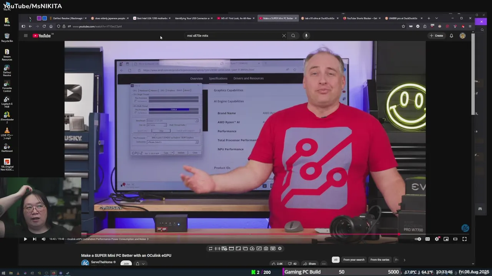Reload the current page

(x=44, y=26)
